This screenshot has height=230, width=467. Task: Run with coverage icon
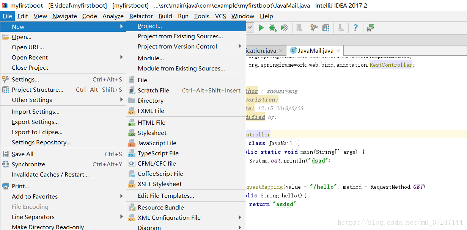coord(284,28)
